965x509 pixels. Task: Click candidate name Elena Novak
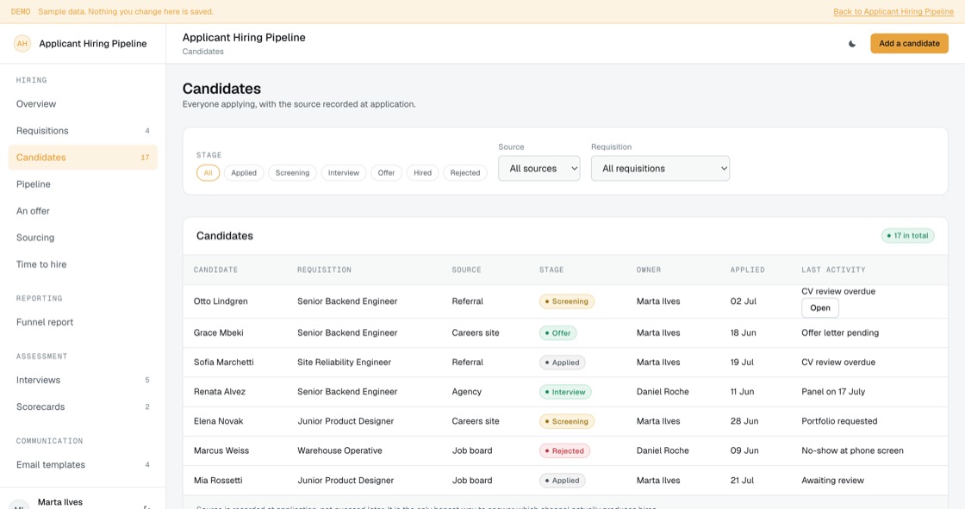click(x=219, y=422)
